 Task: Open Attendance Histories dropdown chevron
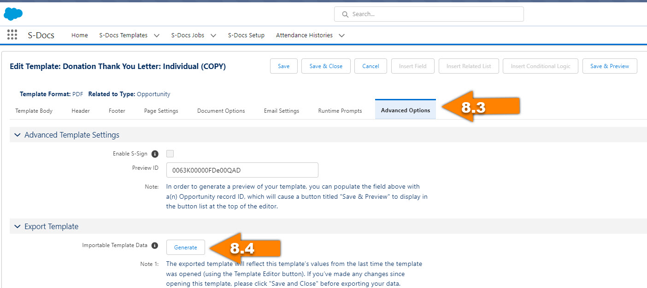341,35
